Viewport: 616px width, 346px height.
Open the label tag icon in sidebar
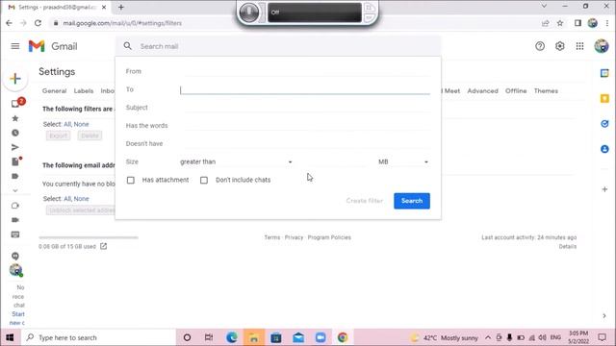coord(15,176)
